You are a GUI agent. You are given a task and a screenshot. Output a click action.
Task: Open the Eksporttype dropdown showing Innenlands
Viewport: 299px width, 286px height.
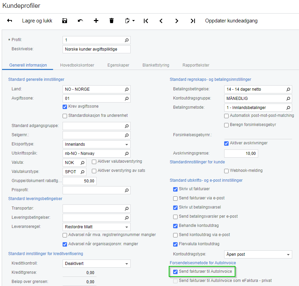[x=126, y=144]
